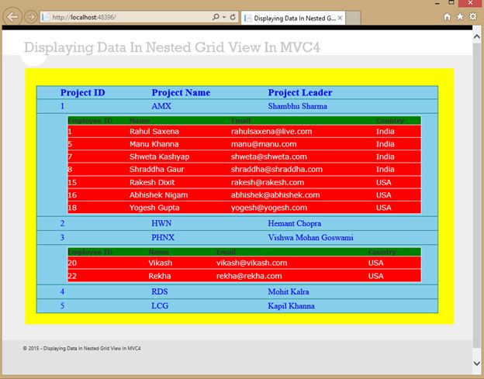Screen dimensions: 484x379
Task: Select the Kapil Khanna leader cell
Action: 291,305
